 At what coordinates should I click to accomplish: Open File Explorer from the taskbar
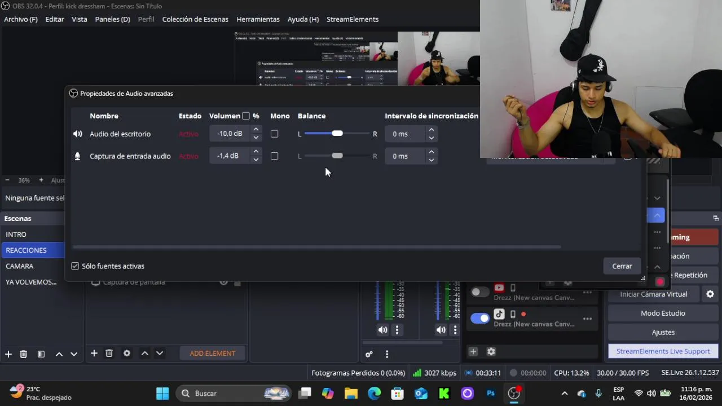click(351, 394)
